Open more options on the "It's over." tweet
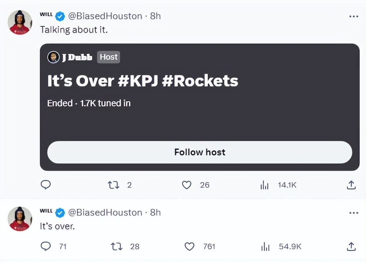The height and width of the screenshot is (263, 366). (354, 213)
